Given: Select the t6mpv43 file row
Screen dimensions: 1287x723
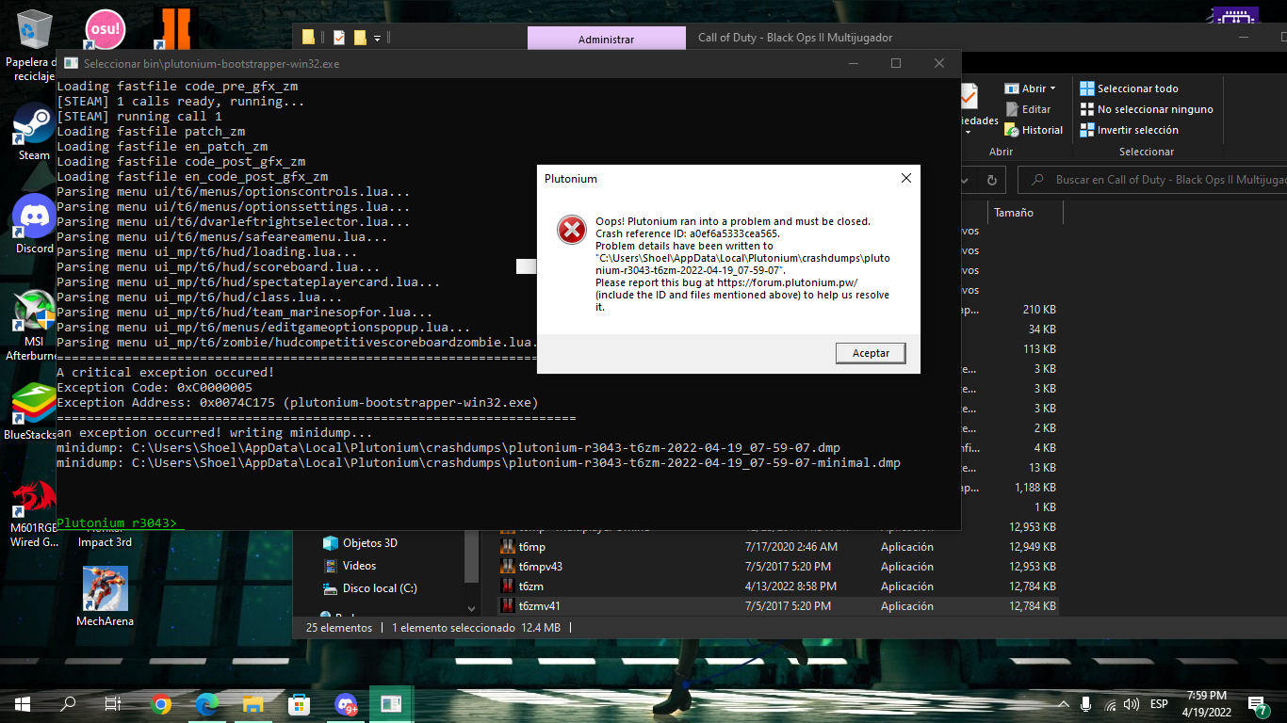Looking at the screenshot, I should [x=777, y=567].
